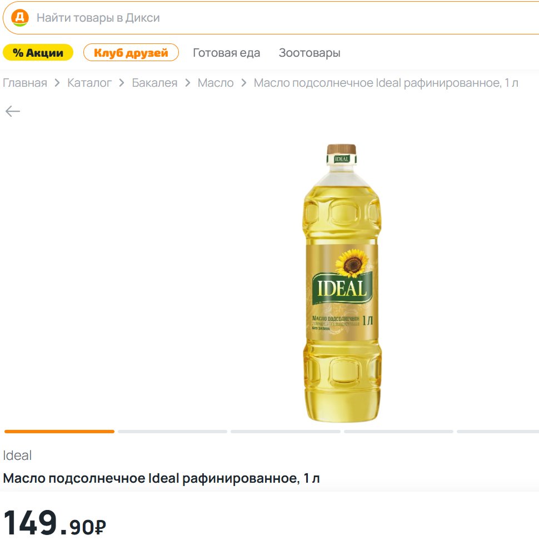Click the chevron between Бакалея and Масло
Viewport: 539px width, 540px height.
(x=187, y=83)
